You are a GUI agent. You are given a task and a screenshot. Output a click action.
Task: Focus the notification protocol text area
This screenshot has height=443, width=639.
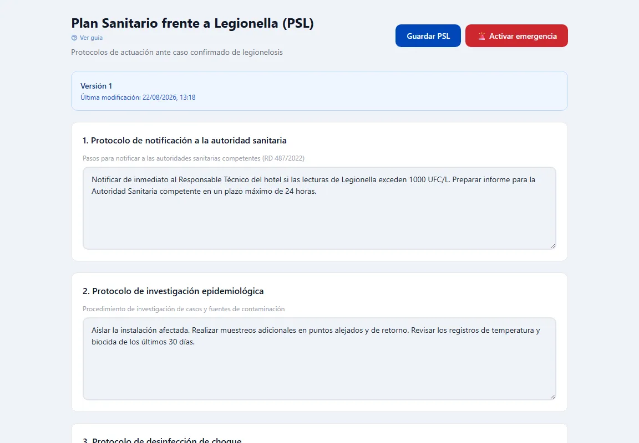tap(319, 208)
